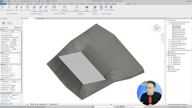Select Vigas Por Pilares tool
The image size is (192, 108).
pos(40,9)
